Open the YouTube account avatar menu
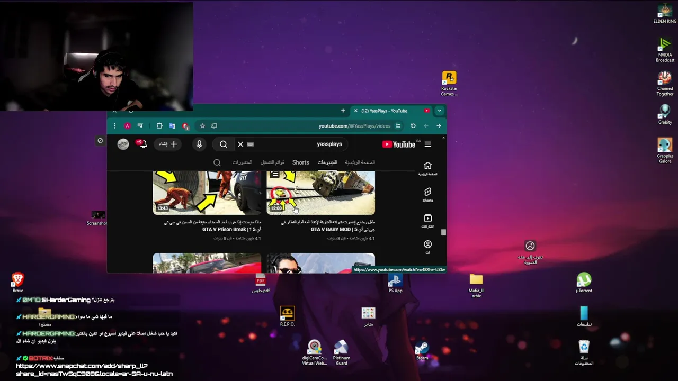This screenshot has height=381, width=678. 123,144
